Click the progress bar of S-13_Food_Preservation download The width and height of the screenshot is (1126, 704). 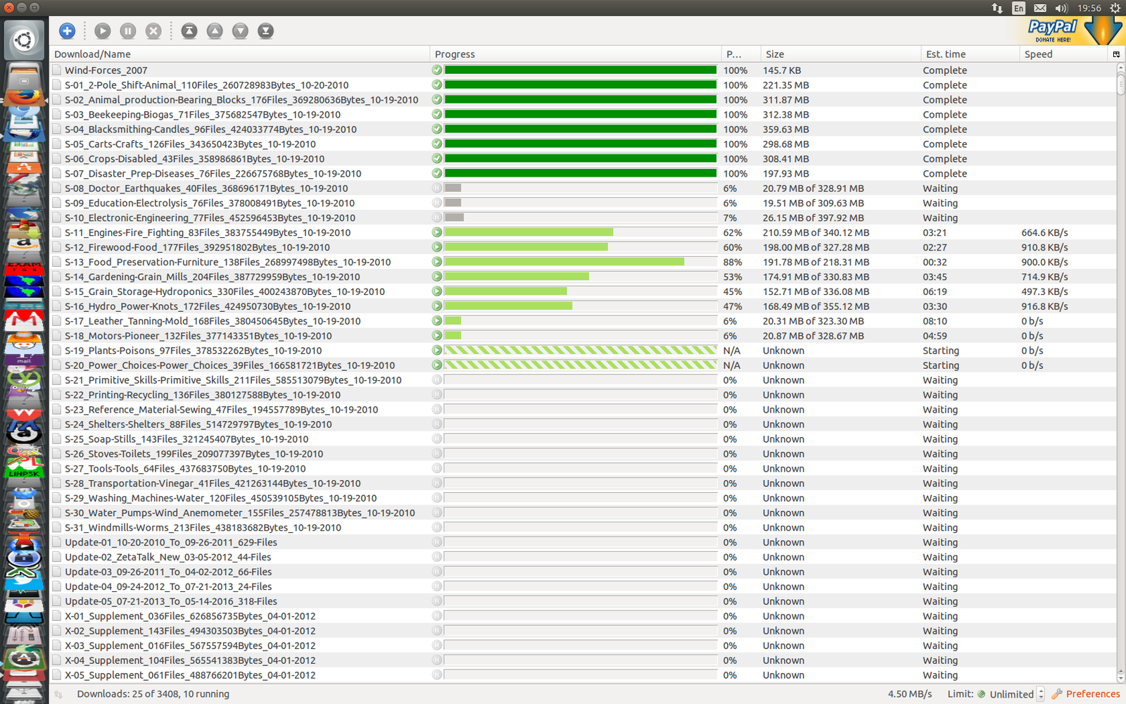[x=580, y=262]
